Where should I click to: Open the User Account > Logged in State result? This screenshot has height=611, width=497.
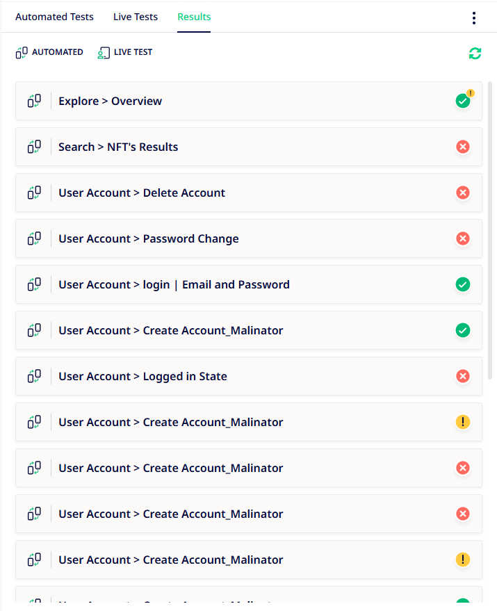pos(249,376)
